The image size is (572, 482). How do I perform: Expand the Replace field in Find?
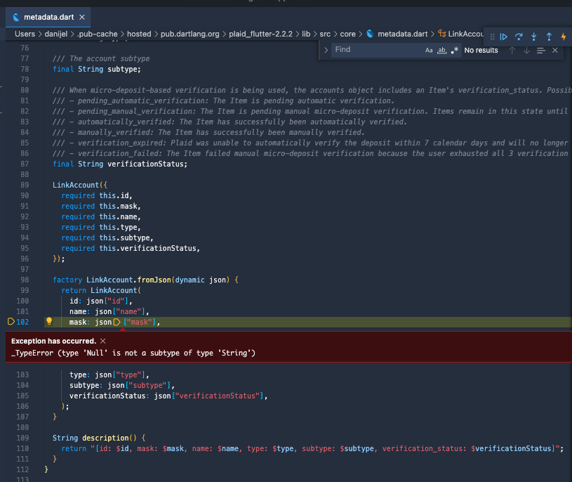(326, 50)
